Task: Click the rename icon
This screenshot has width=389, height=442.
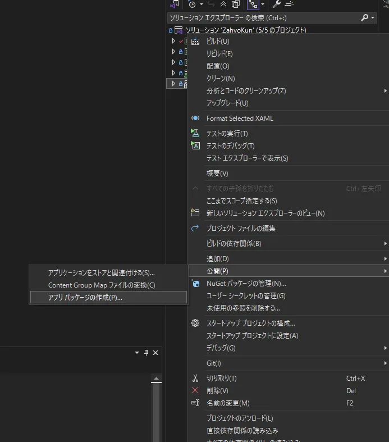Action: tap(195, 403)
